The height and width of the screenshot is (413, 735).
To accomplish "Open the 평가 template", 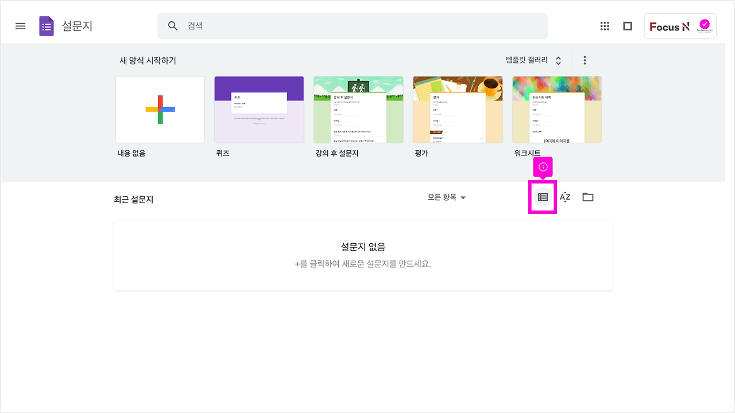I will pos(458,109).
